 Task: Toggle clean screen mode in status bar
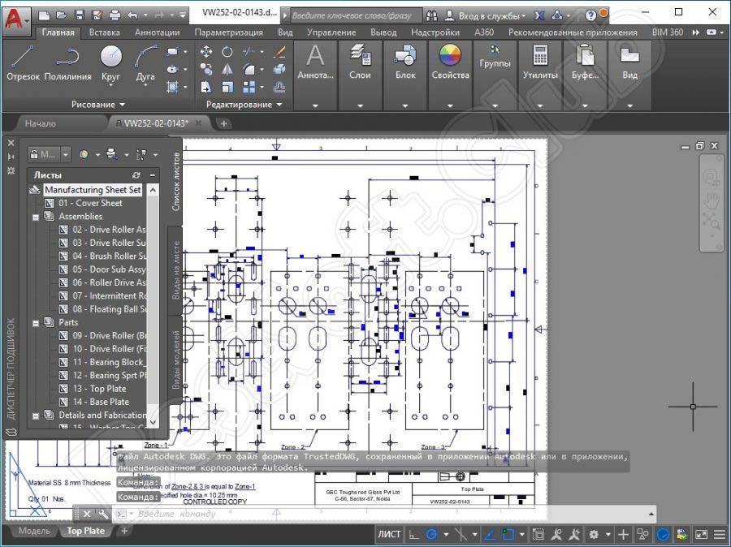tap(701, 534)
